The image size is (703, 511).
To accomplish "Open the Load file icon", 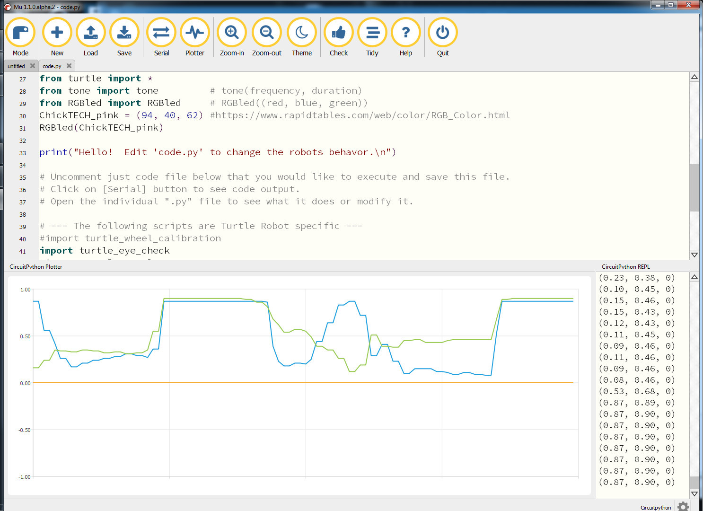I will click(90, 33).
